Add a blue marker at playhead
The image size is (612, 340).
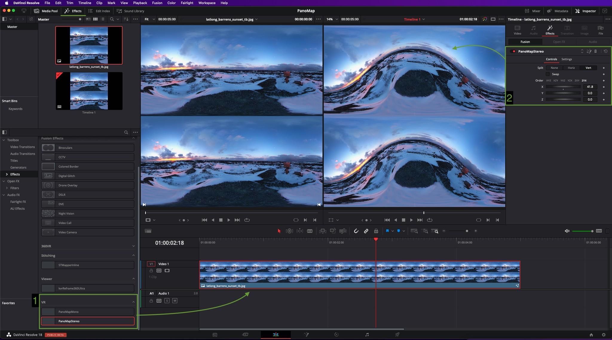pos(399,231)
